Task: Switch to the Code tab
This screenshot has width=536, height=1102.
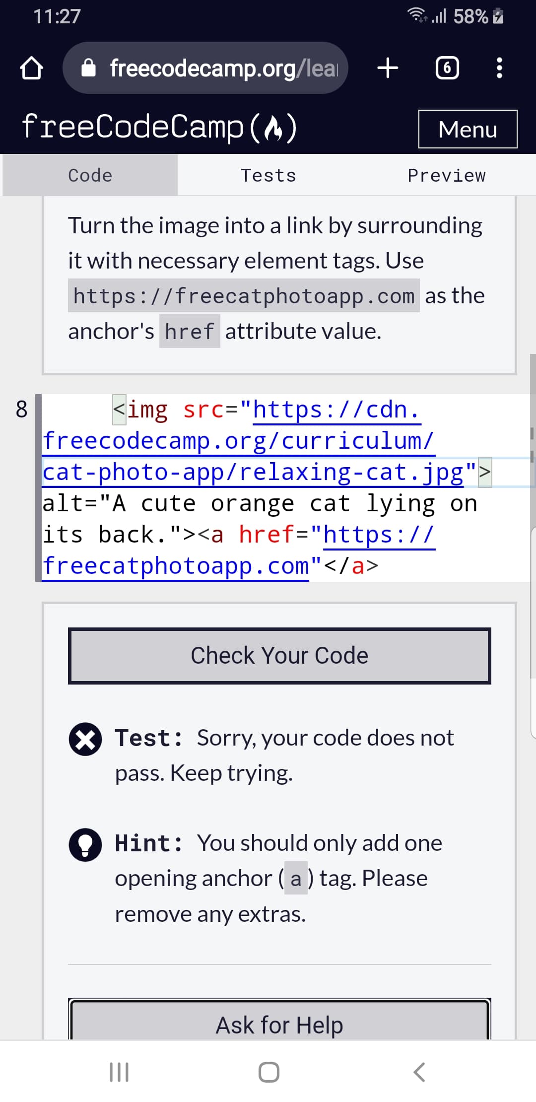Action: [x=90, y=175]
